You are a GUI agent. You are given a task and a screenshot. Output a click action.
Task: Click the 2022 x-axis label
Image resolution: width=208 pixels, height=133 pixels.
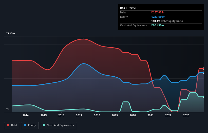click(x=168, y=115)
